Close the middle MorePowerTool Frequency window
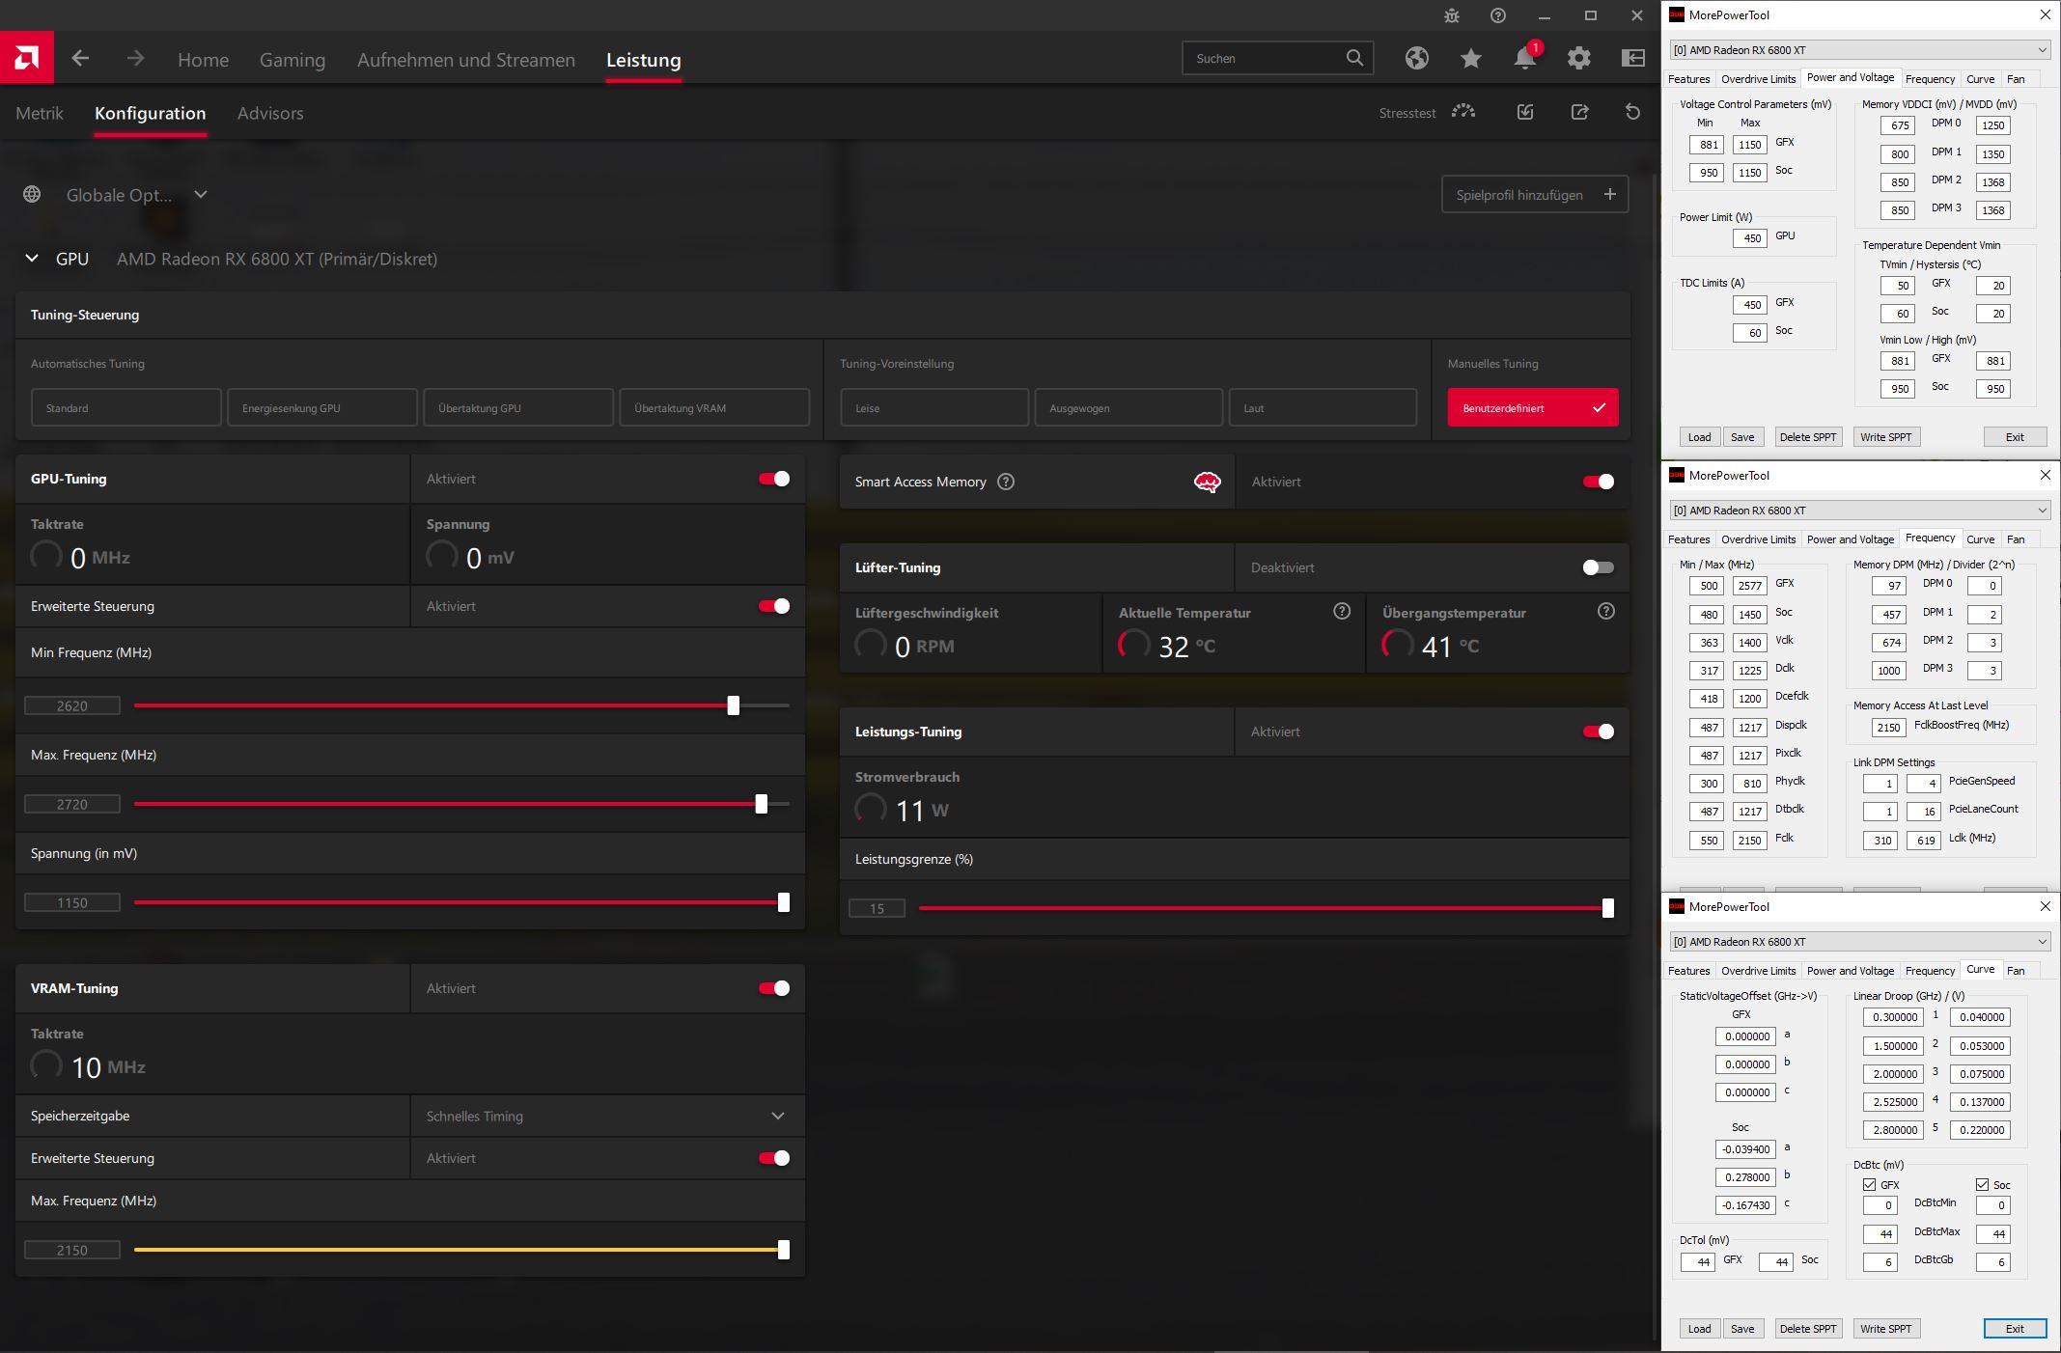This screenshot has width=2061, height=1353. [x=2045, y=475]
